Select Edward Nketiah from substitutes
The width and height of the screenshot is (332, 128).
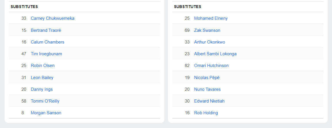click(209, 101)
